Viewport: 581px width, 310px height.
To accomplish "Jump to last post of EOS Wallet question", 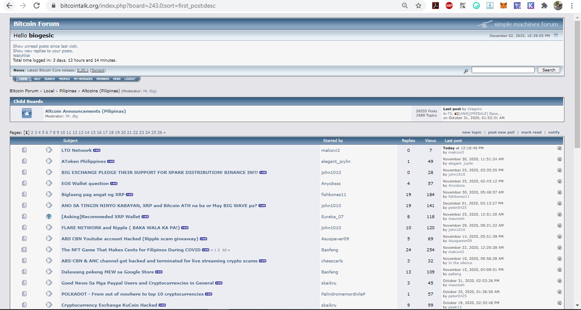I will pos(560,181).
